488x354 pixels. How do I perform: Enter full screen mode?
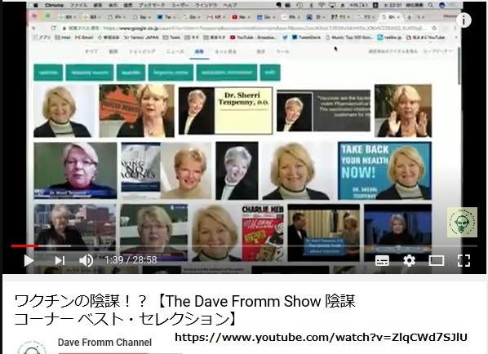coord(464,260)
